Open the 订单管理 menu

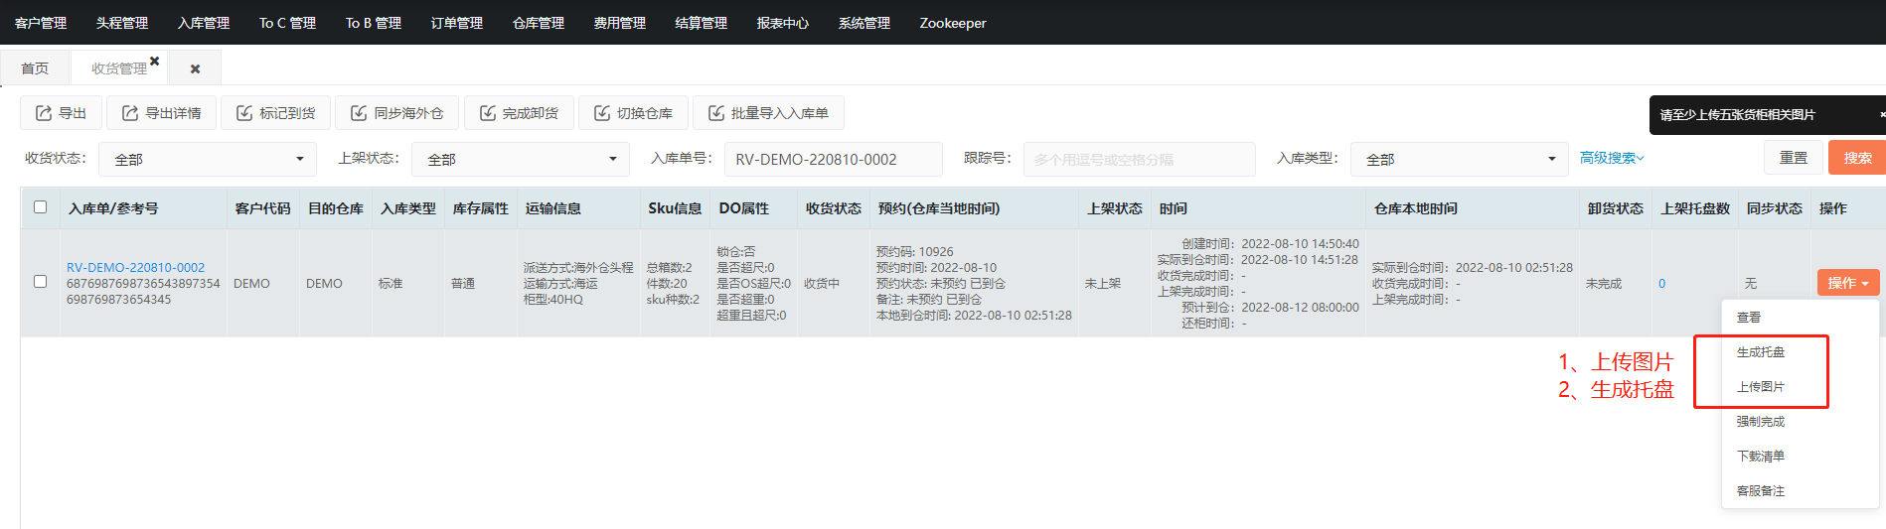[457, 23]
